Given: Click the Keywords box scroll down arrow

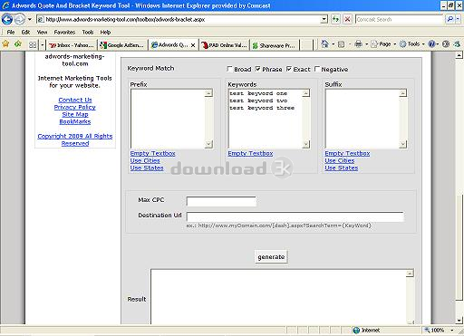Looking at the screenshot, I should click(x=306, y=144).
